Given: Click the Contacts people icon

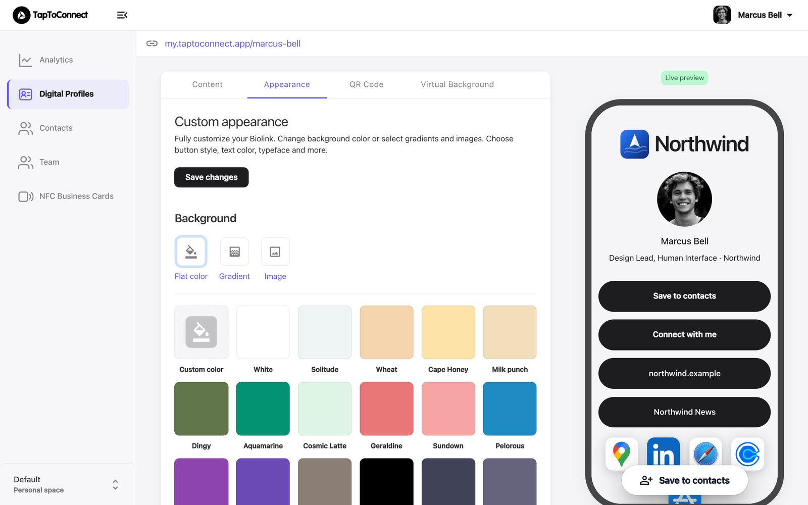Looking at the screenshot, I should point(25,128).
